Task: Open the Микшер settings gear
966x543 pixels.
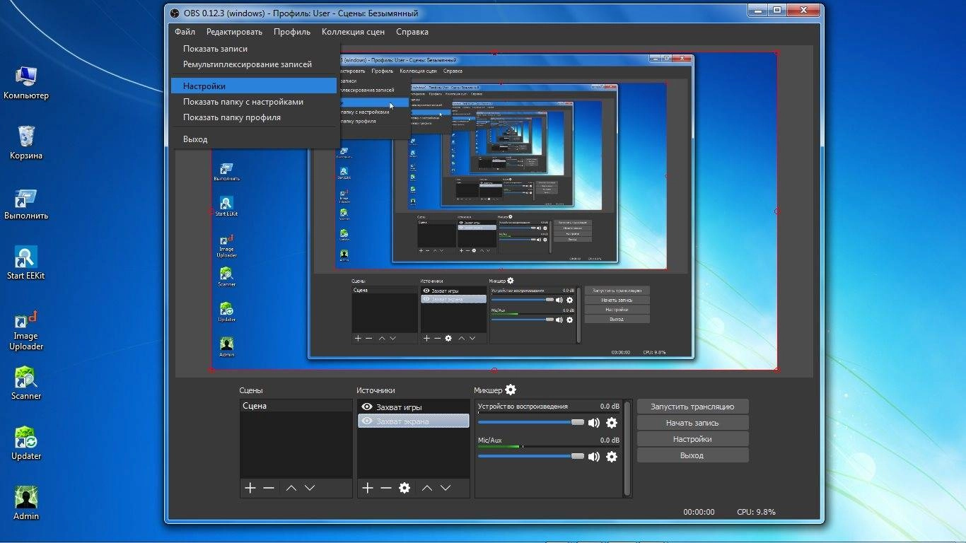Action: [511, 390]
